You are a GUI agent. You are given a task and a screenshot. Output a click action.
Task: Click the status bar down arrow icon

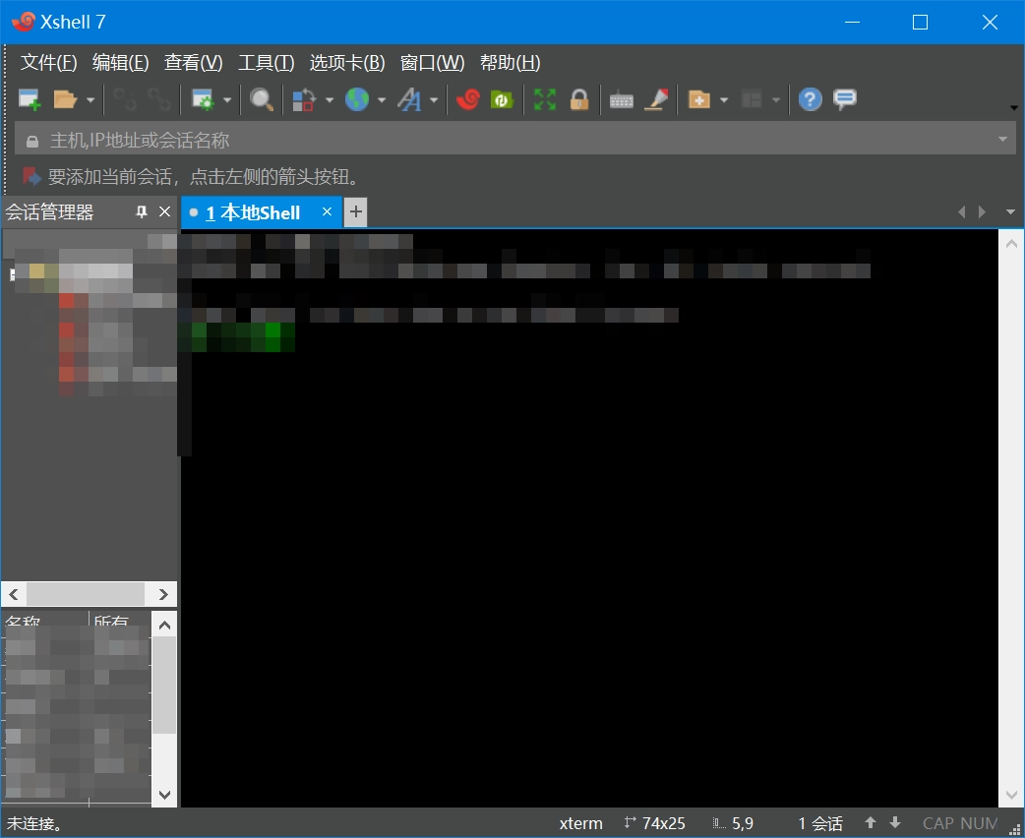(x=895, y=823)
